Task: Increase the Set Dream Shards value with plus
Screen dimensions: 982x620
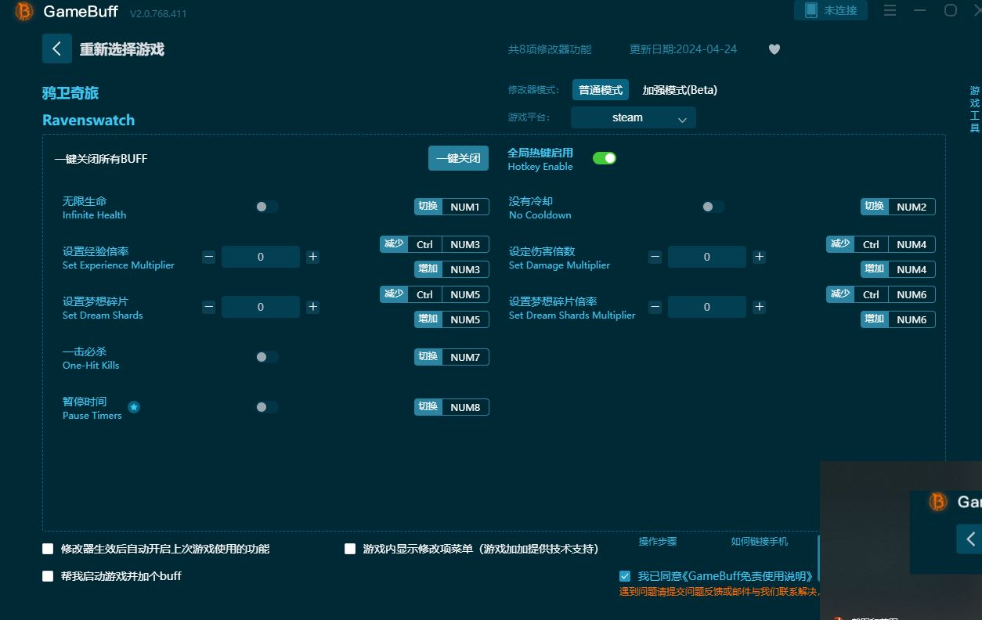Action: (312, 307)
